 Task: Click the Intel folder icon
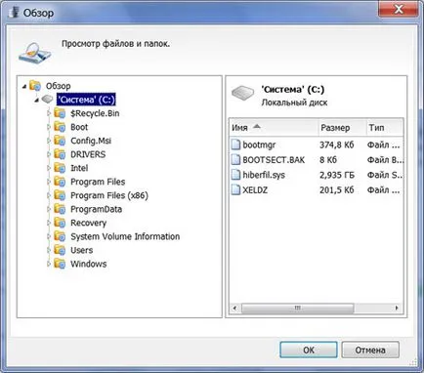point(60,168)
